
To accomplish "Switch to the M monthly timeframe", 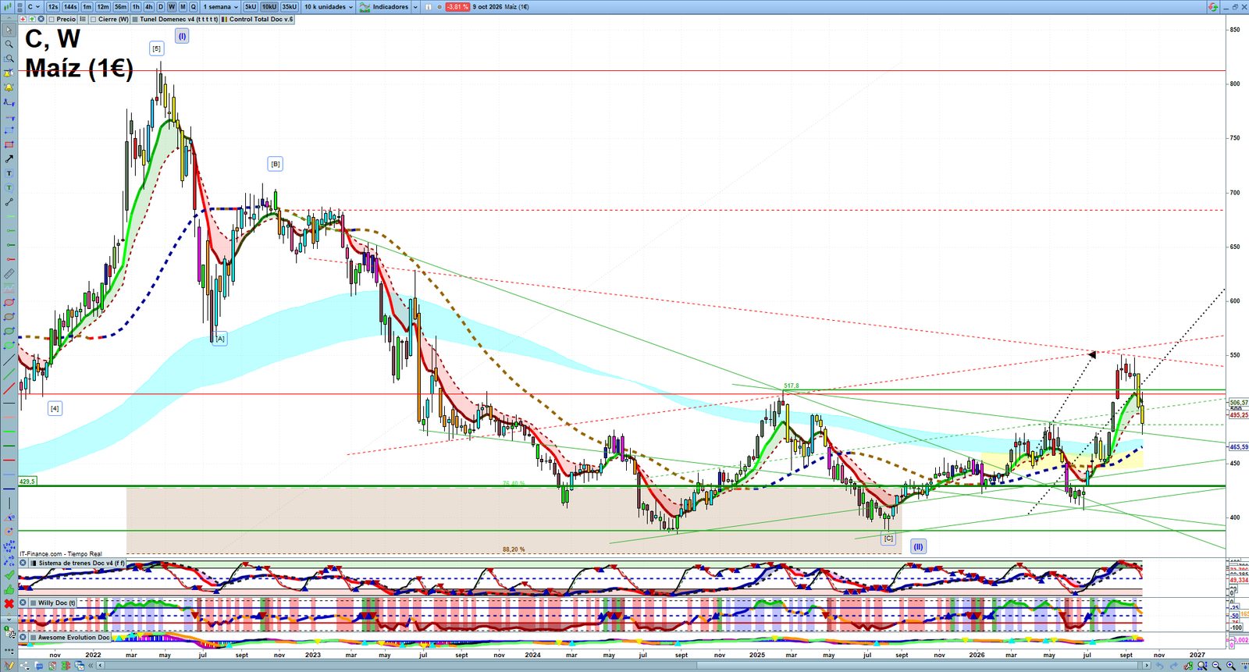I will (x=183, y=7).
